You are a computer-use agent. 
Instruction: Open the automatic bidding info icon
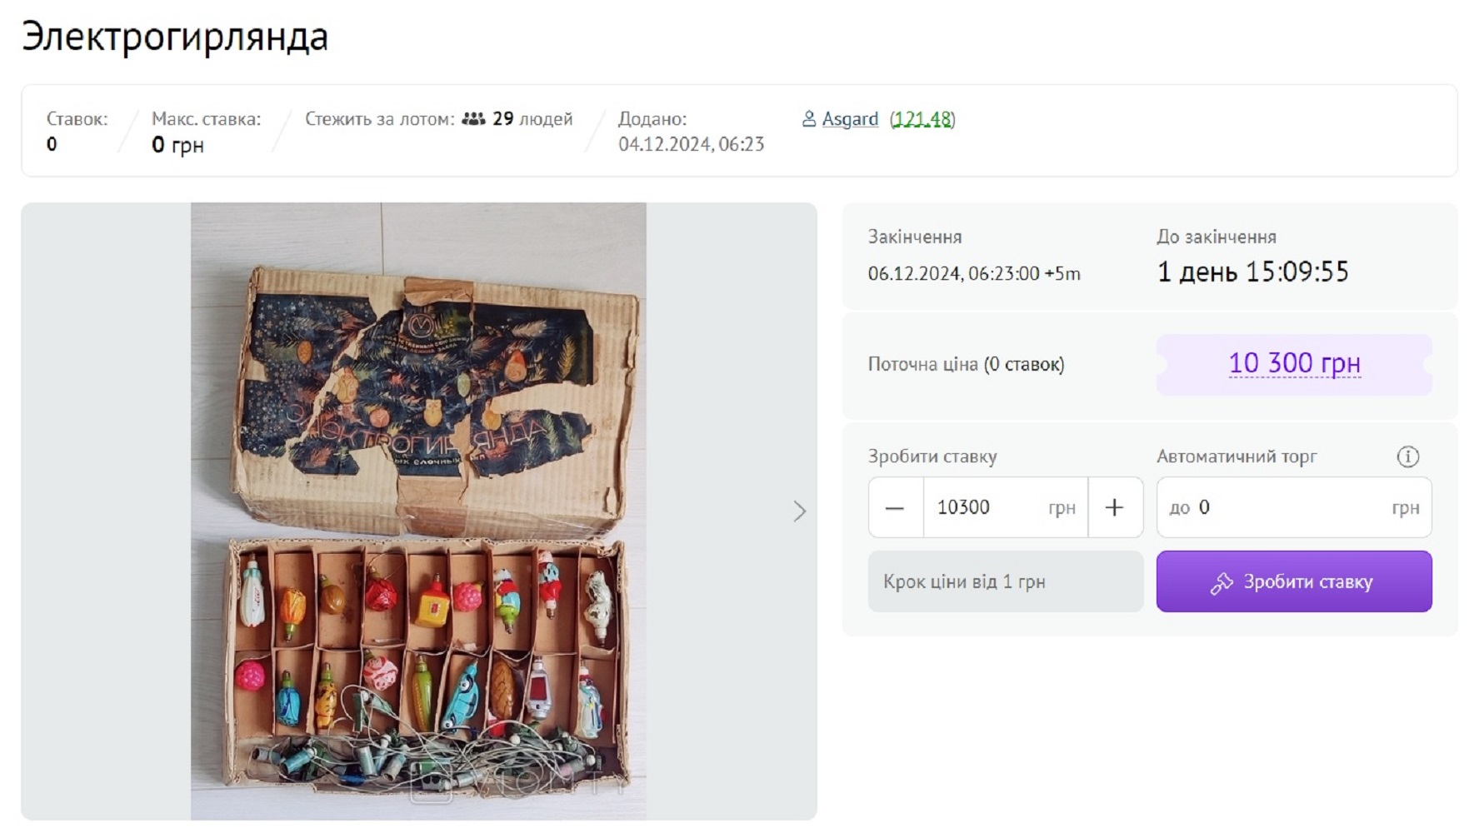(x=1407, y=456)
